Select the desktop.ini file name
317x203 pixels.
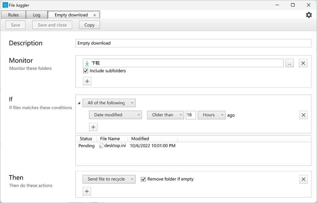point(115,146)
